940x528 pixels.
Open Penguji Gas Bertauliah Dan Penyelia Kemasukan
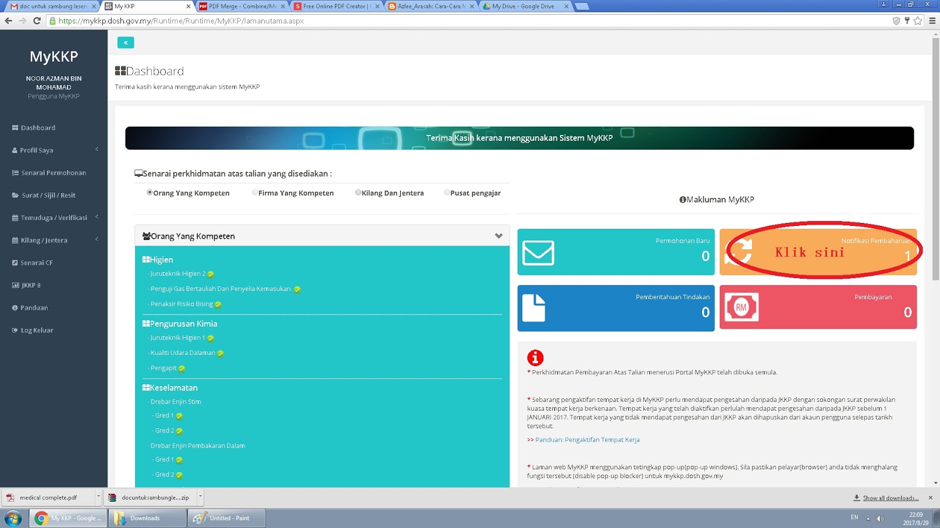click(x=221, y=289)
